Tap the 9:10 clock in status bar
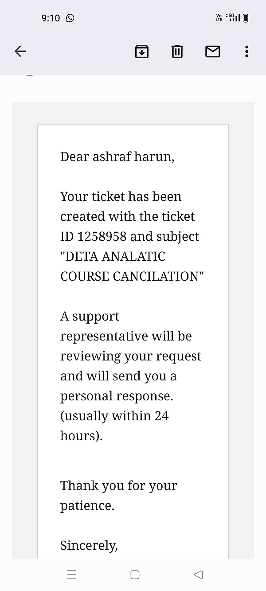 tap(51, 18)
